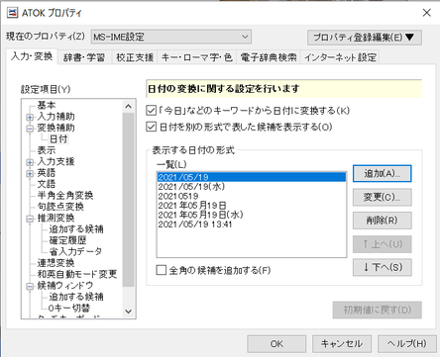Image resolution: width=440 pixels, height=357 pixels.
Task: Switch to the 入力・変換 tab
Action: click(x=32, y=56)
